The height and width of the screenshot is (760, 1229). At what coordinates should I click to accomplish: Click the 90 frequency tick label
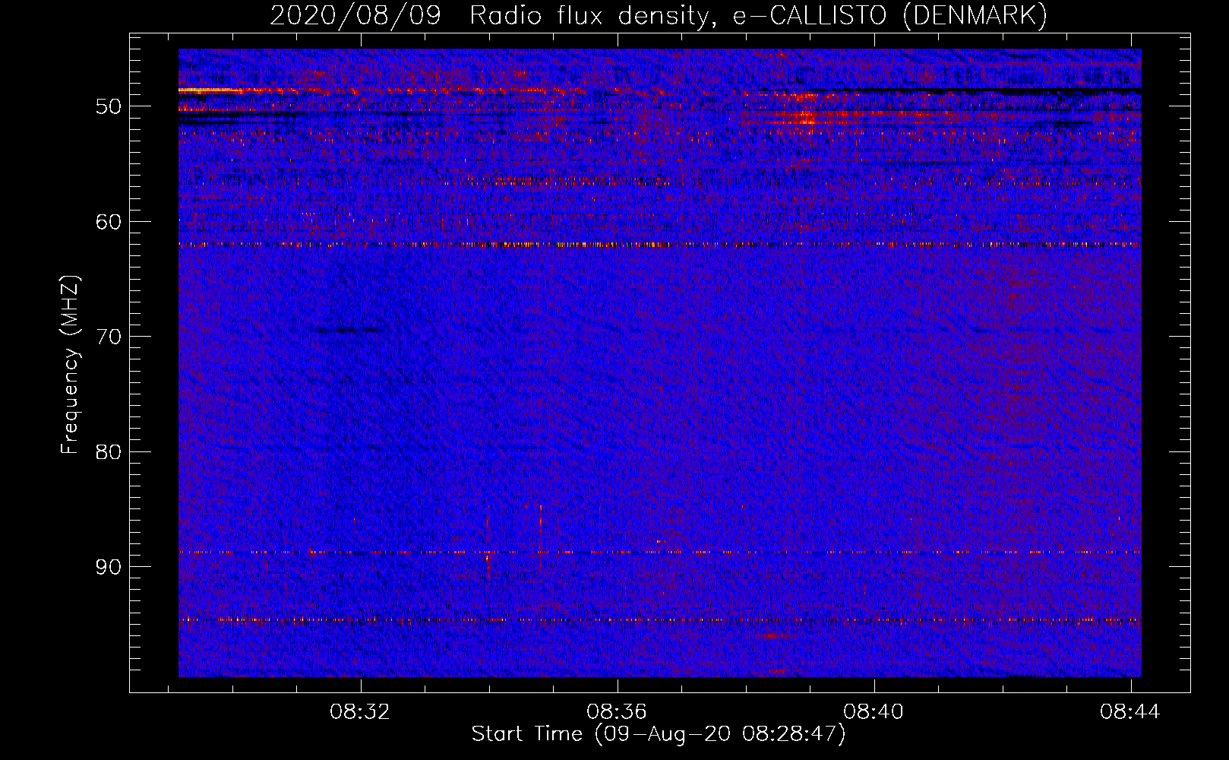coord(108,567)
